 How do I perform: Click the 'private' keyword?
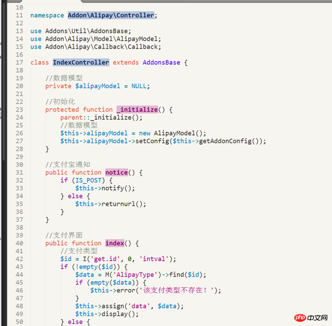click(59, 86)
